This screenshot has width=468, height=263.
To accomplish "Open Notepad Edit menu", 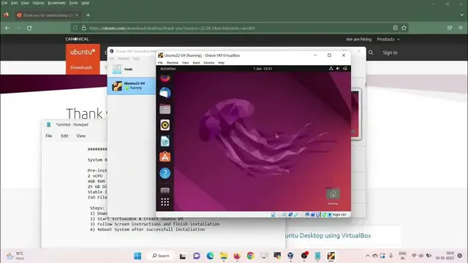I will [64, 136].
